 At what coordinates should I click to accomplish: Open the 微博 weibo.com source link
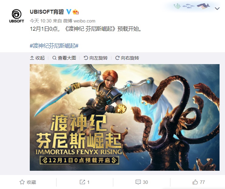tap(79, 21)
